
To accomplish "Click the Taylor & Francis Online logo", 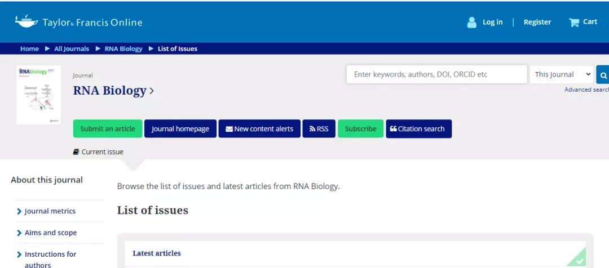I will [79, 23].
